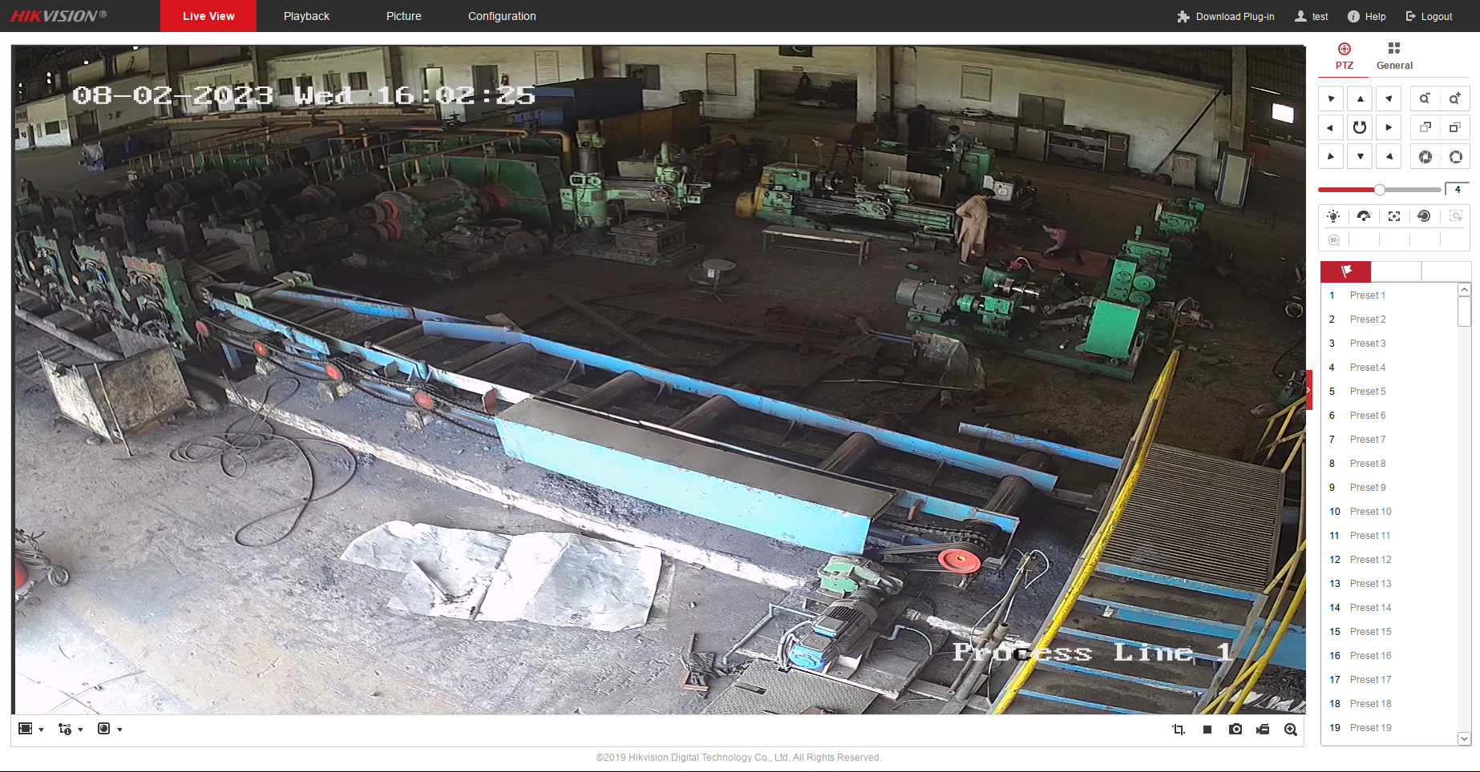1480x772 pixels.
Task: Switch to the Playback tab
Action: pos(306,16)
